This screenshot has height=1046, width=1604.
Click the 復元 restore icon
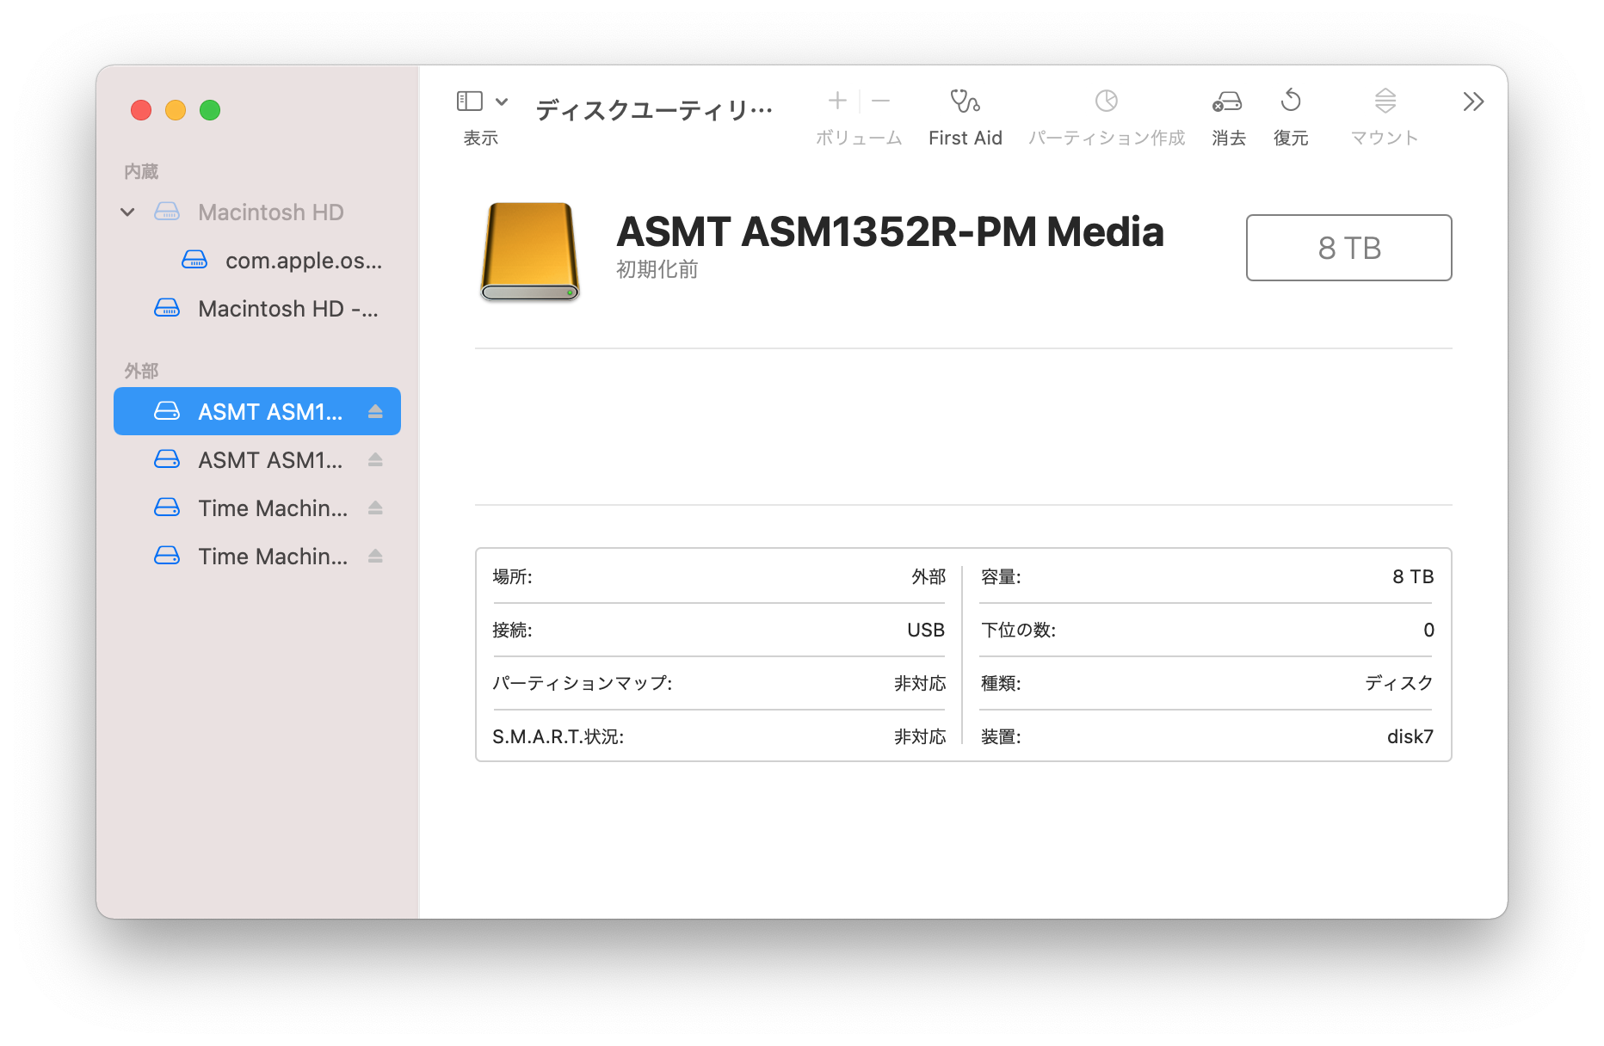[x=1291, y=101]
